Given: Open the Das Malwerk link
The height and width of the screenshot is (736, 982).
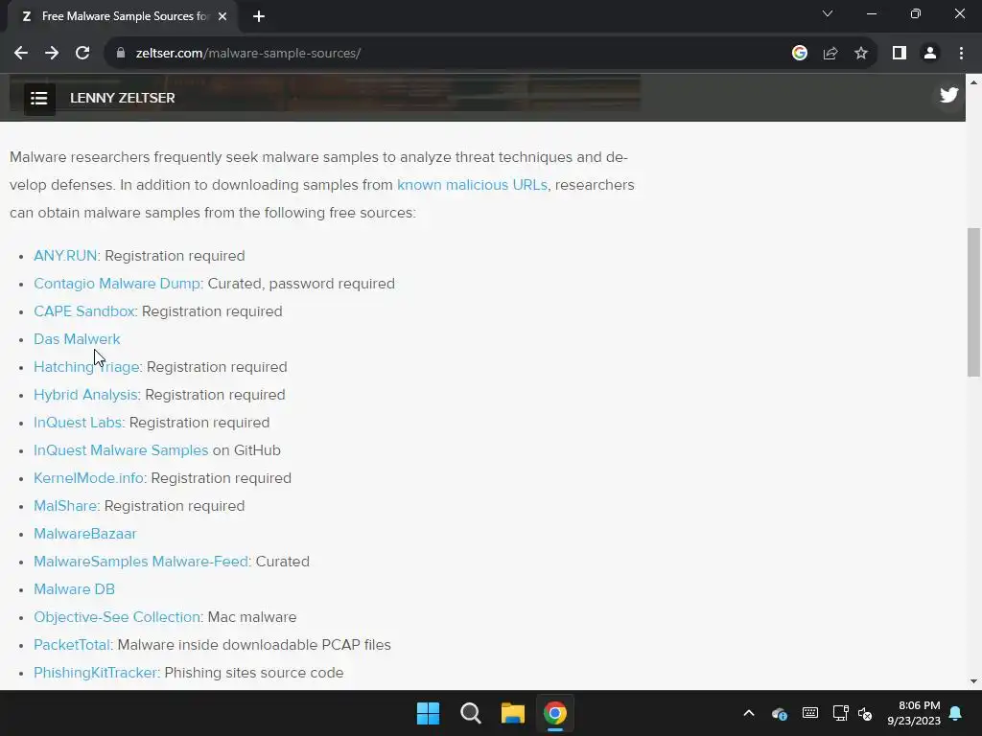Looking at the screenshot, I should click(77, 339).
